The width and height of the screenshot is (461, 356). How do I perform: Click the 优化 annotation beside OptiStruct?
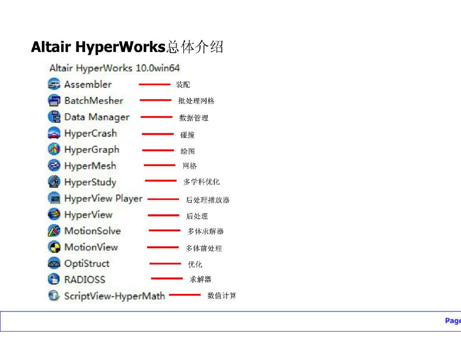coord(195,264)
